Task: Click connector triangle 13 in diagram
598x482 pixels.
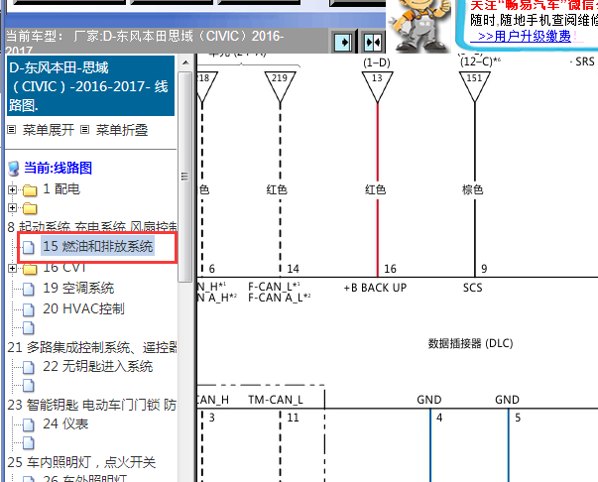Action: tap(377, 87)
